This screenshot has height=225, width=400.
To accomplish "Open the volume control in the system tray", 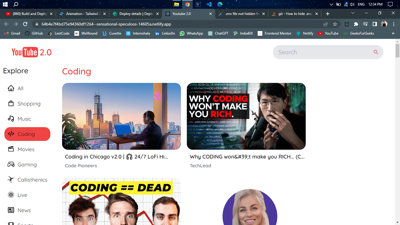I will click(352, 4).
